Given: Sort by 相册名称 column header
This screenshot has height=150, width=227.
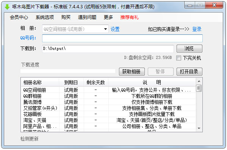Looking at the screenshot, I should [x=40, y=82].
